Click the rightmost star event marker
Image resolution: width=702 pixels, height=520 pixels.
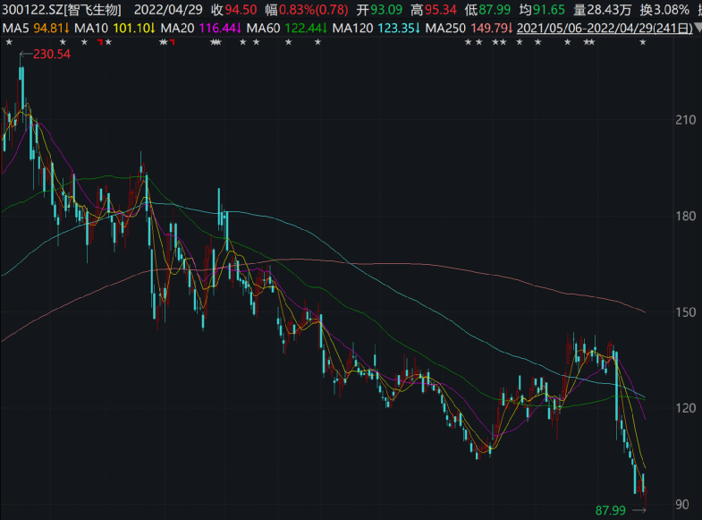coord(642,43)
